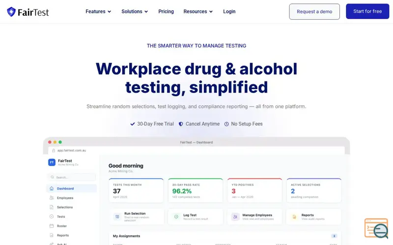
Task: Open the Features dropdown menu
Action: tap(98, 11)
